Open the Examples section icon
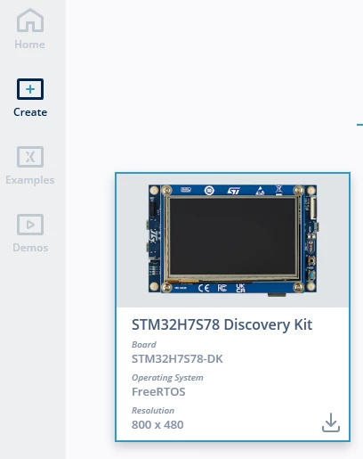 (30, 157)
